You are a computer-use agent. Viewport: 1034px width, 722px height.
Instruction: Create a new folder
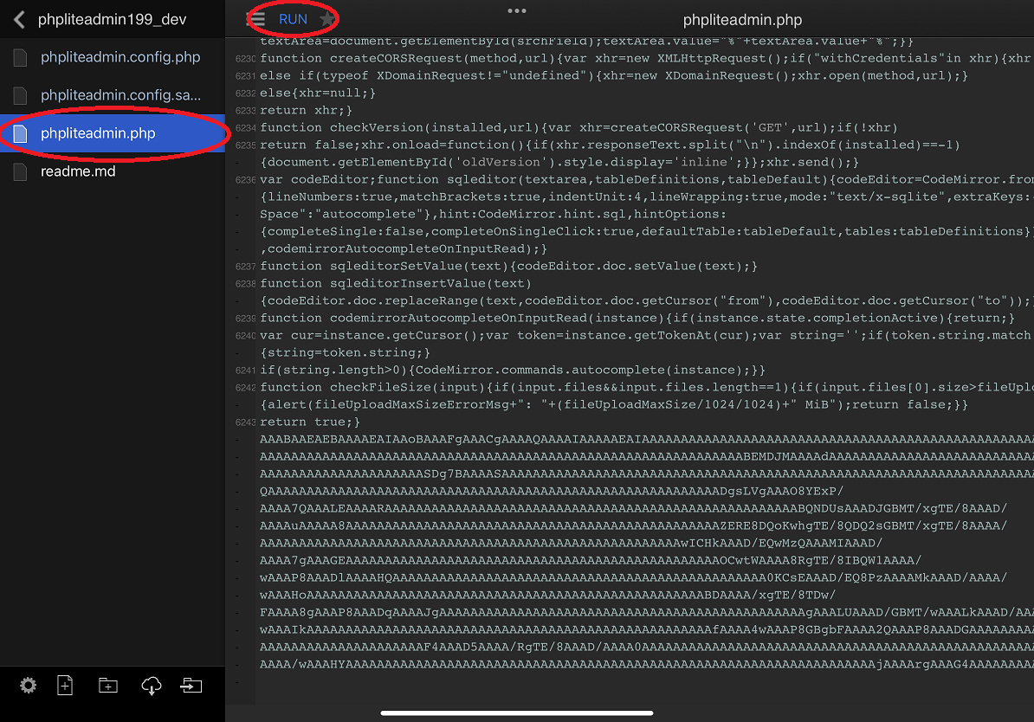coord(108,686)
